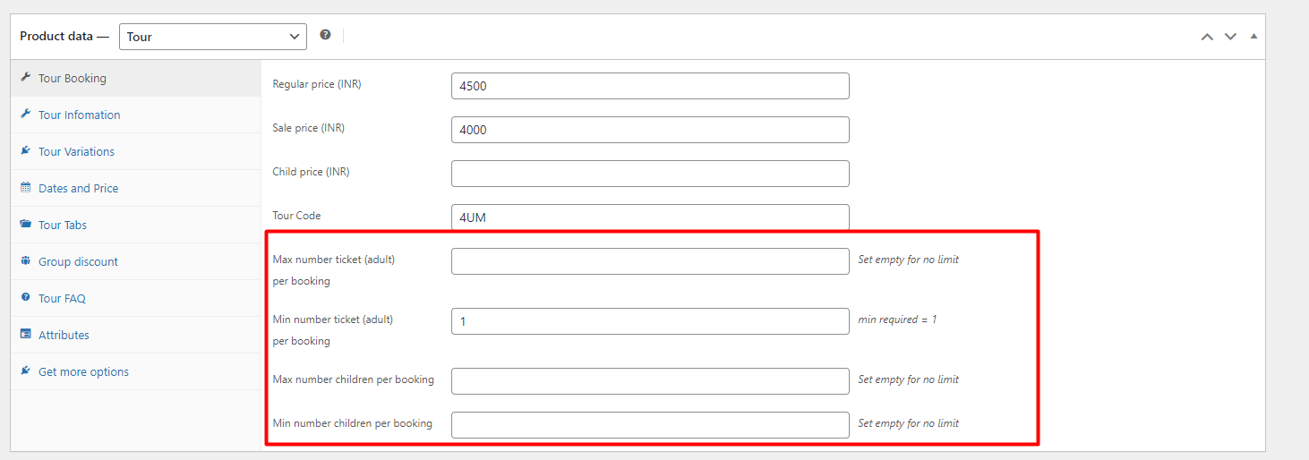1309x460 pixels.
Task: Click the Tour Tabs folder icon
Action: coord(25,224)
